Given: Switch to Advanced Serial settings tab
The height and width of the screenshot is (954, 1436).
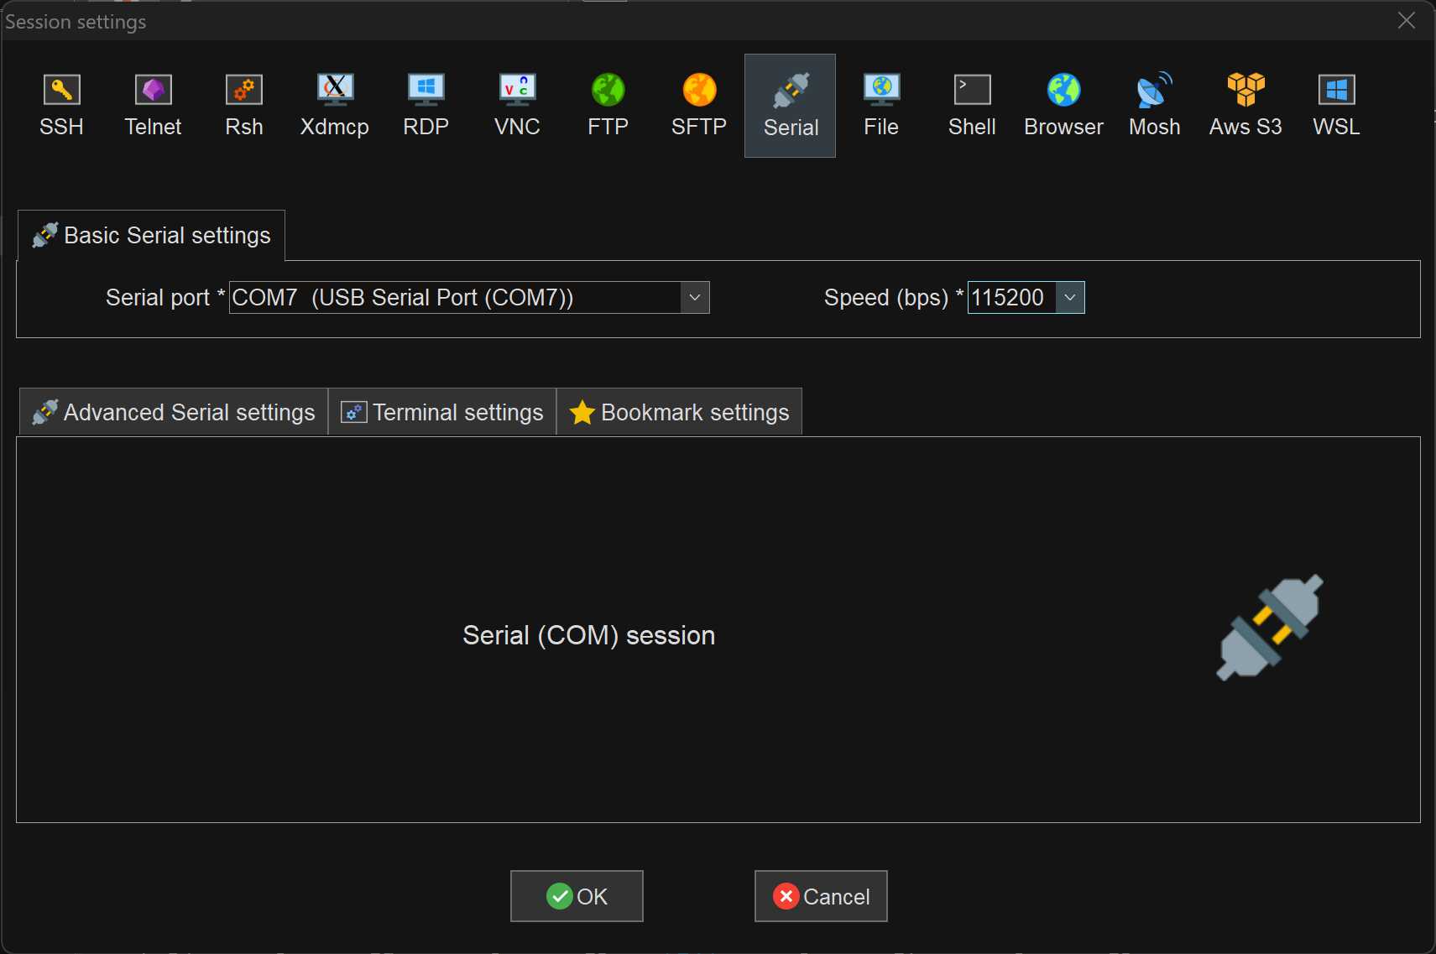Looking at the screenshot, I should click(x=174, y=412).
